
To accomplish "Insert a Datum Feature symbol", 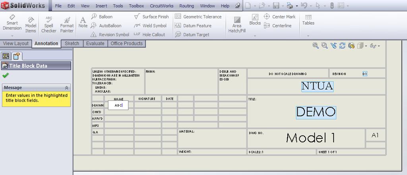I will pos(193,25).
